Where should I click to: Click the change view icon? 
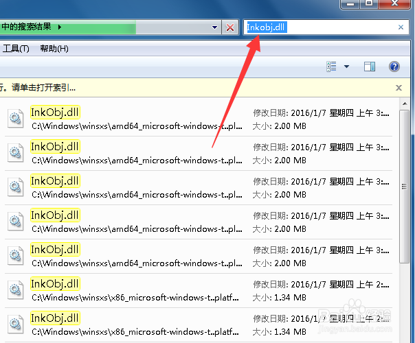click(331, 67)
